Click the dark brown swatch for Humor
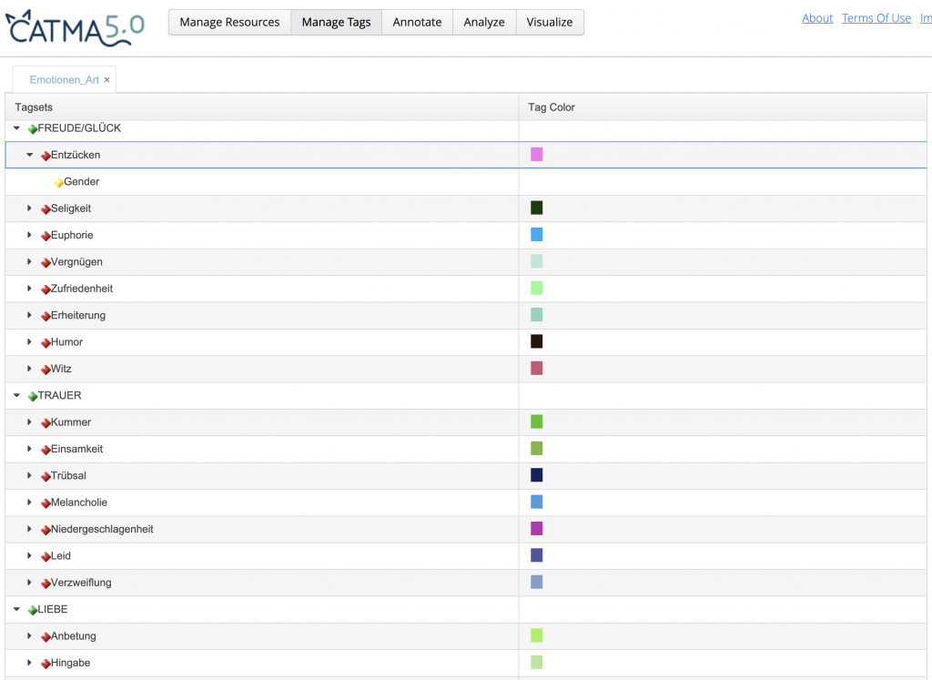The height and width of the screenshot is (680, 932). coord(537,341)
